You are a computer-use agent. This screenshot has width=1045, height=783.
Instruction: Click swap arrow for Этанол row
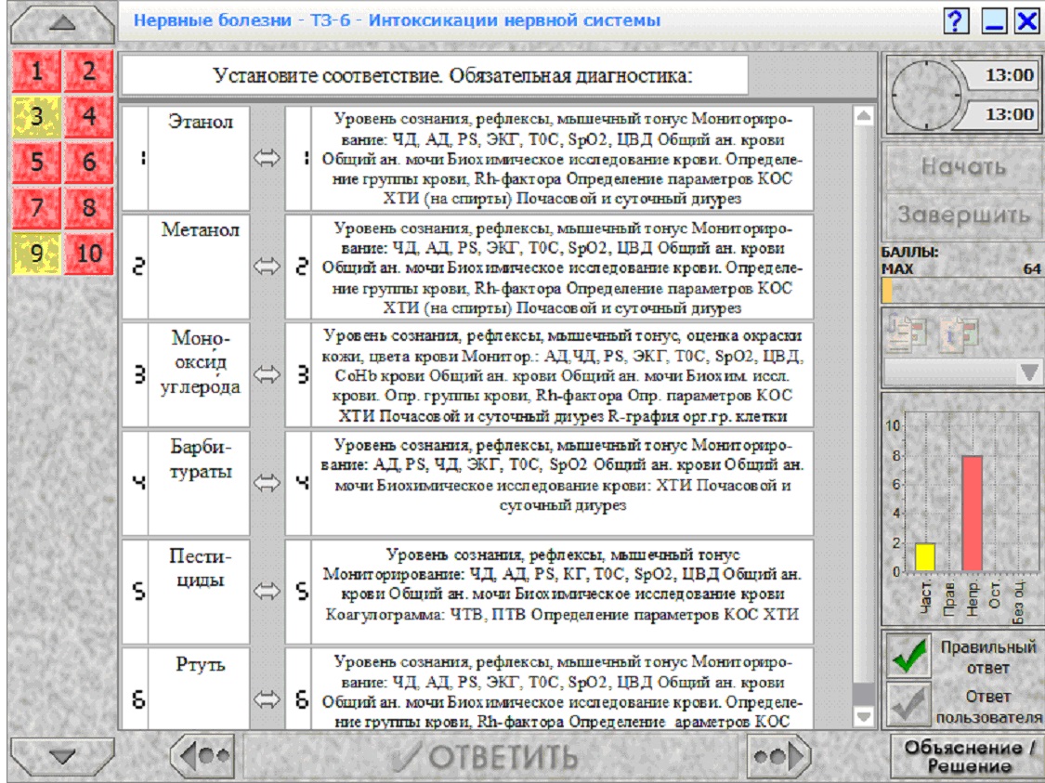tap(267, 158)
